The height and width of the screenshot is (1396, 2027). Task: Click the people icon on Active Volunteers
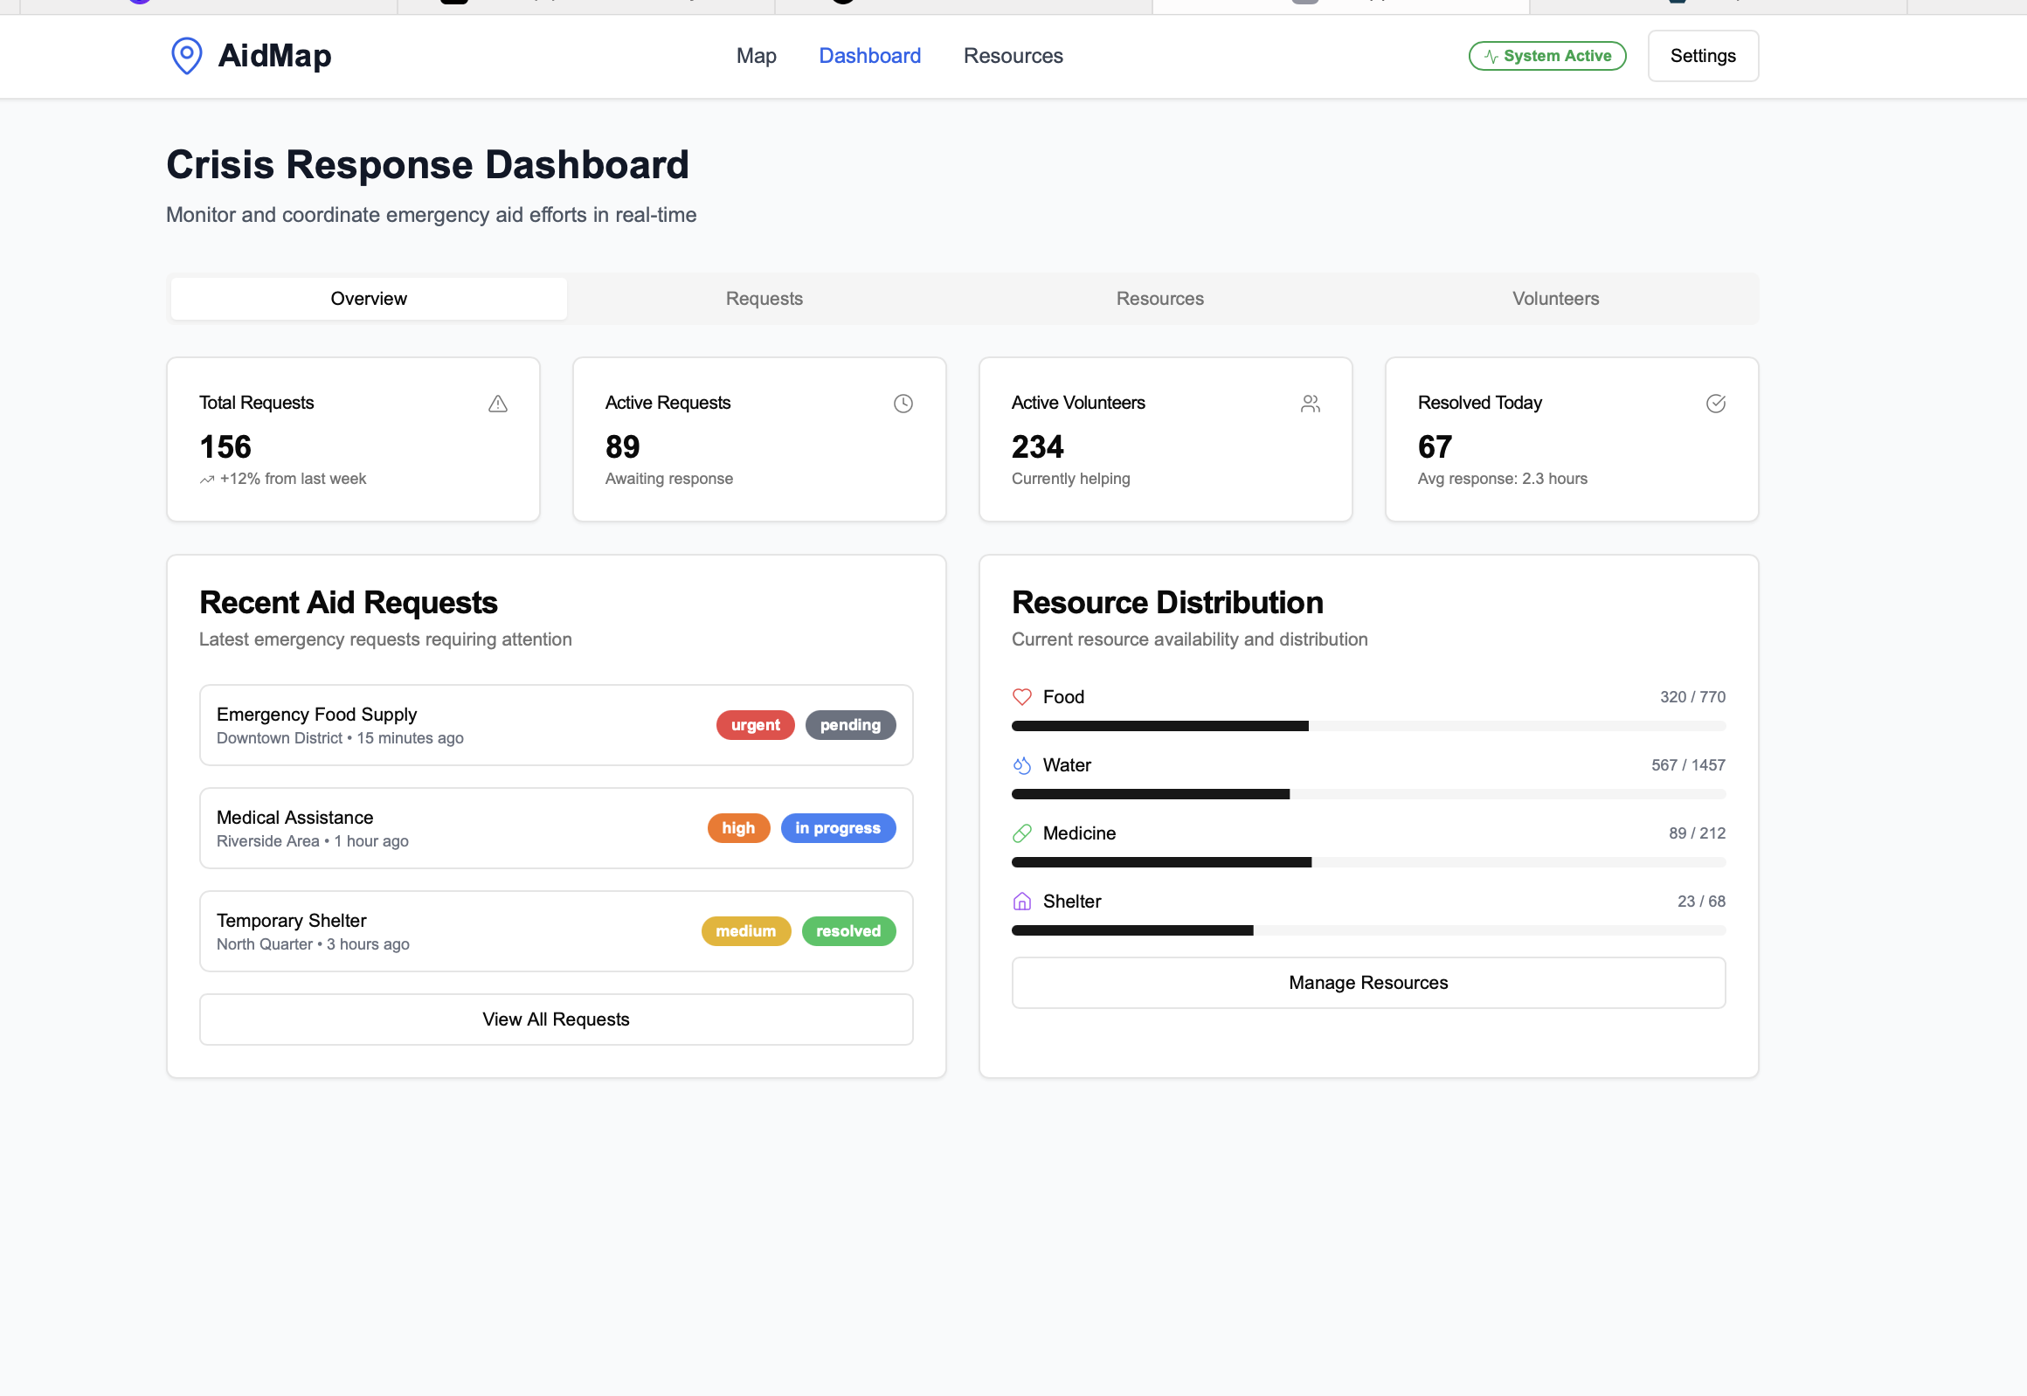click(x=1310, y=404)
